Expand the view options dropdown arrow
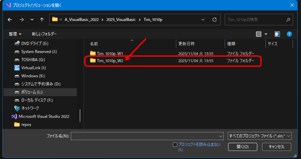The width and height of the screenshot is (301, 159). coord(266,34)
